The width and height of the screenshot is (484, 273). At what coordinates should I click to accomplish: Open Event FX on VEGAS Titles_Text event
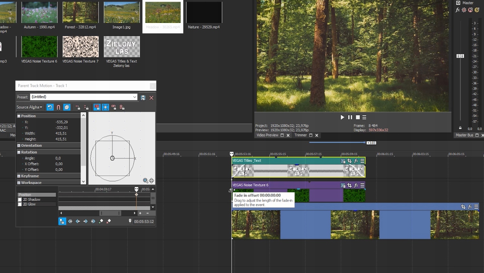pyautogui.click(x=356, y=161)
